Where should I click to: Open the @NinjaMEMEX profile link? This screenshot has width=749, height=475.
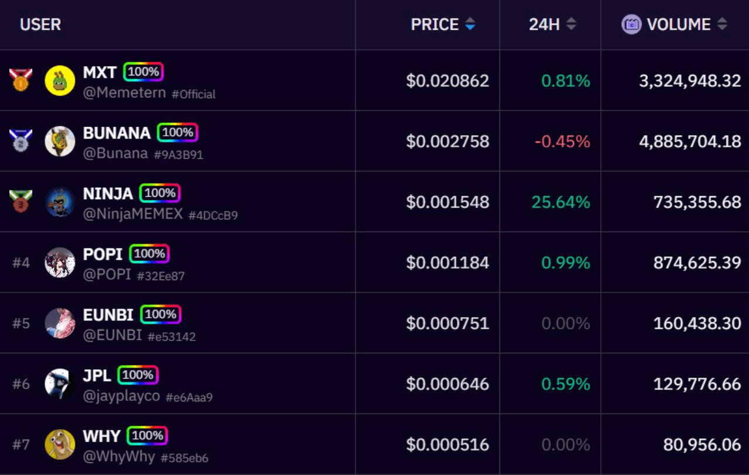[133, 214]
